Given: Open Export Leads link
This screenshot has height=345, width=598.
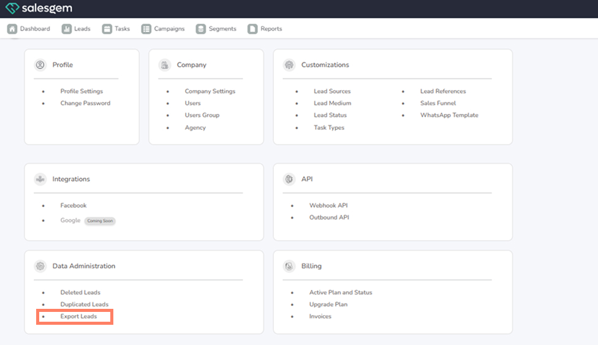Looking at the screenshot, I should pos(78,317).
